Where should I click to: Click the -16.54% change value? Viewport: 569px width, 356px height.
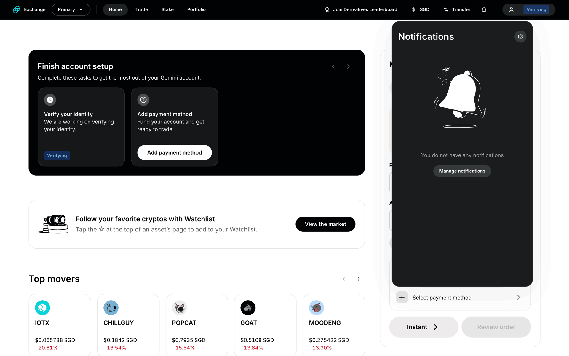(115, 348)
